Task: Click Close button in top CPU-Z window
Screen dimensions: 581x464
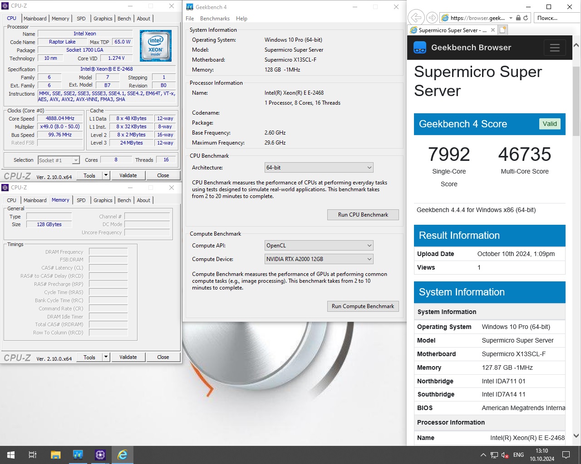Action: (163, 175)
